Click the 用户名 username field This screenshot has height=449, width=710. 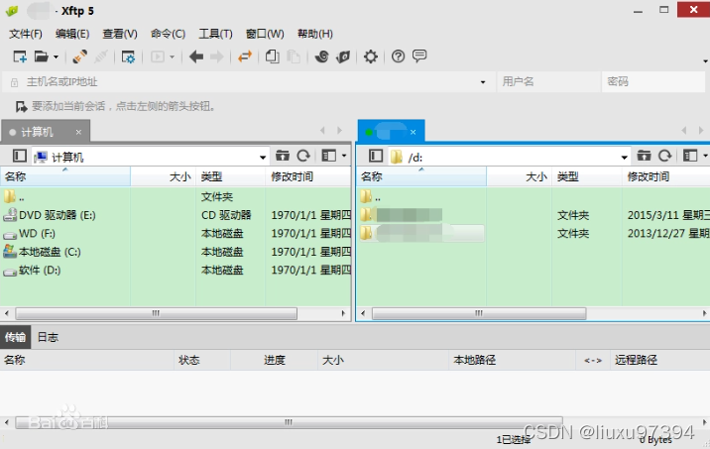point(548,82)
